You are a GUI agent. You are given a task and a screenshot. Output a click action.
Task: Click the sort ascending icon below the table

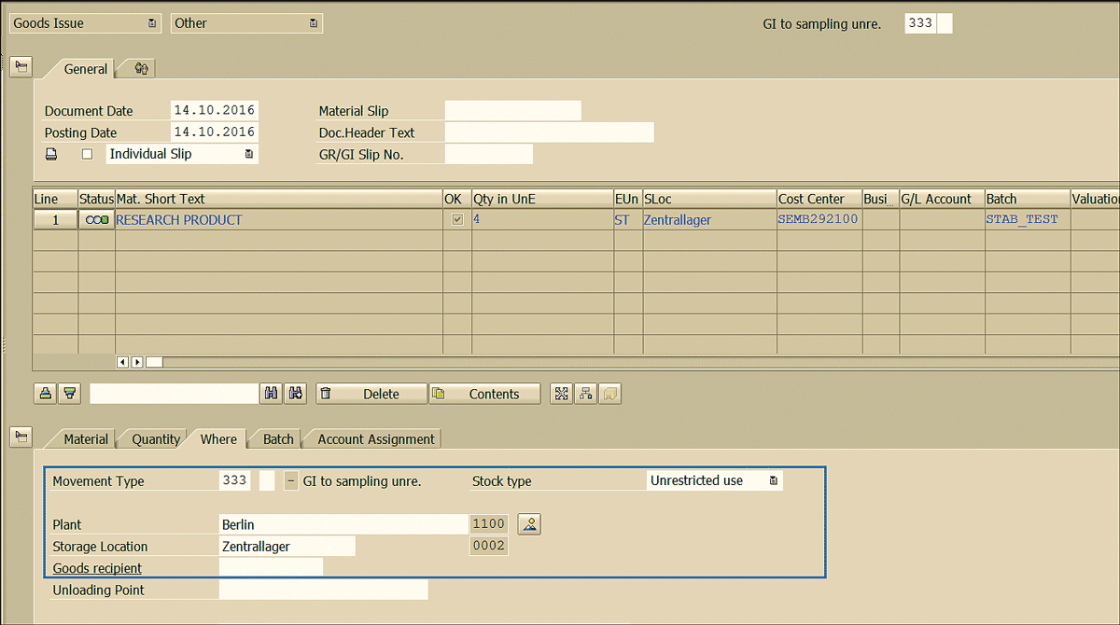coord(45,394)
